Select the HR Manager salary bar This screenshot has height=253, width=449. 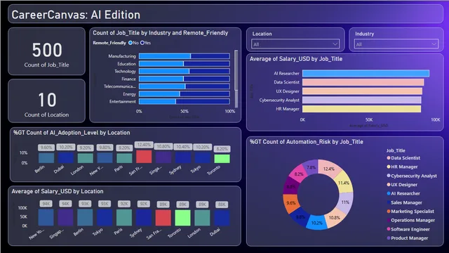(x=362, y=109)
